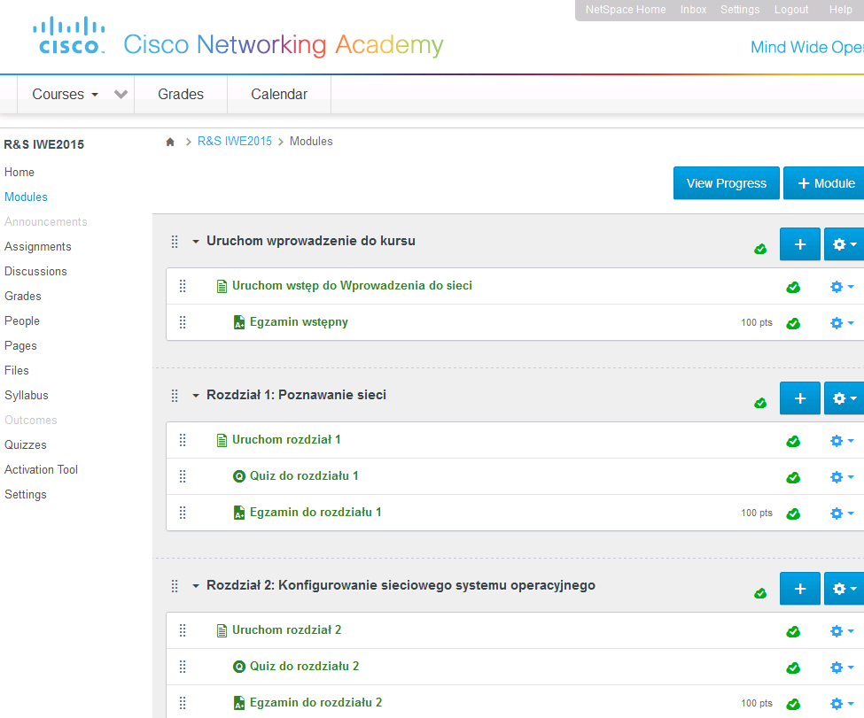Click the exam icon beside Egzamin wstępny
The image size is (864, 718).
tap(239, 322)
